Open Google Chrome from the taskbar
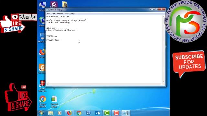 [79, 113]
